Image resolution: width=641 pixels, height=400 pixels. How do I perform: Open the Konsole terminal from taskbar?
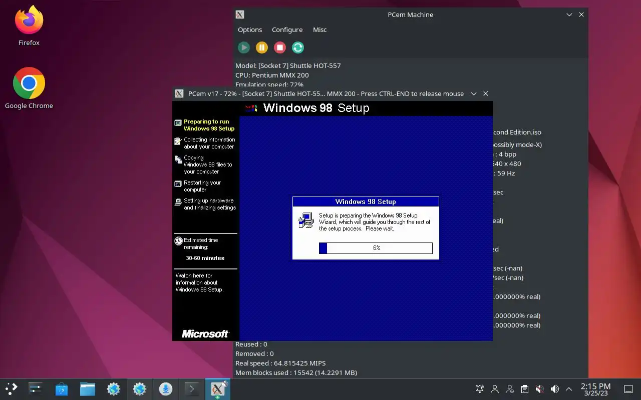(192, 388)
